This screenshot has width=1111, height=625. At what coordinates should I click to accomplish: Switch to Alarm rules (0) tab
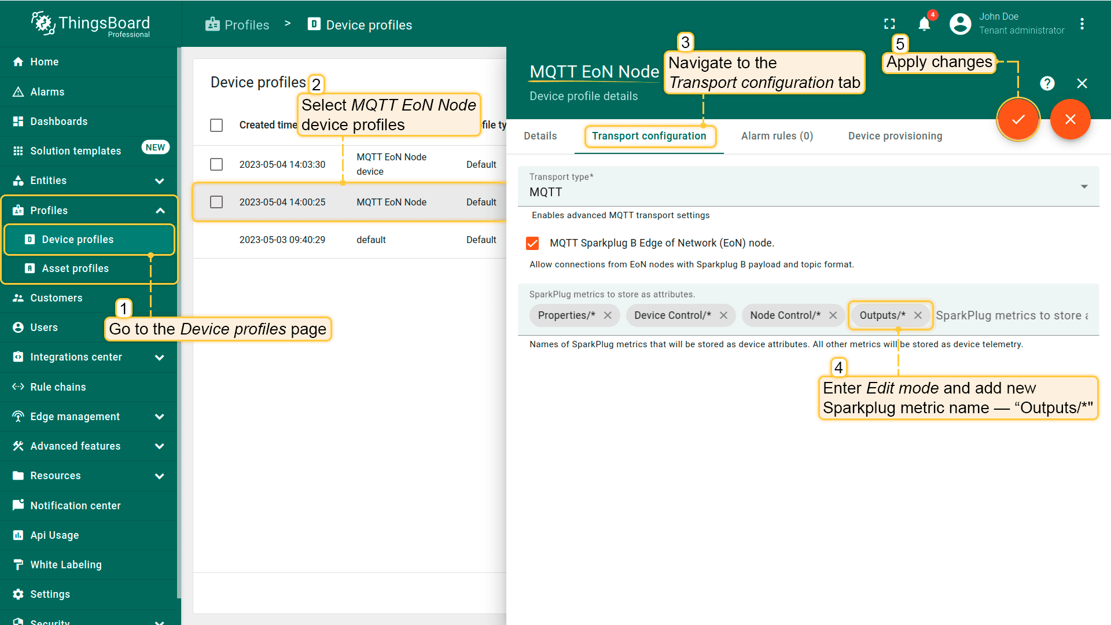777,136
